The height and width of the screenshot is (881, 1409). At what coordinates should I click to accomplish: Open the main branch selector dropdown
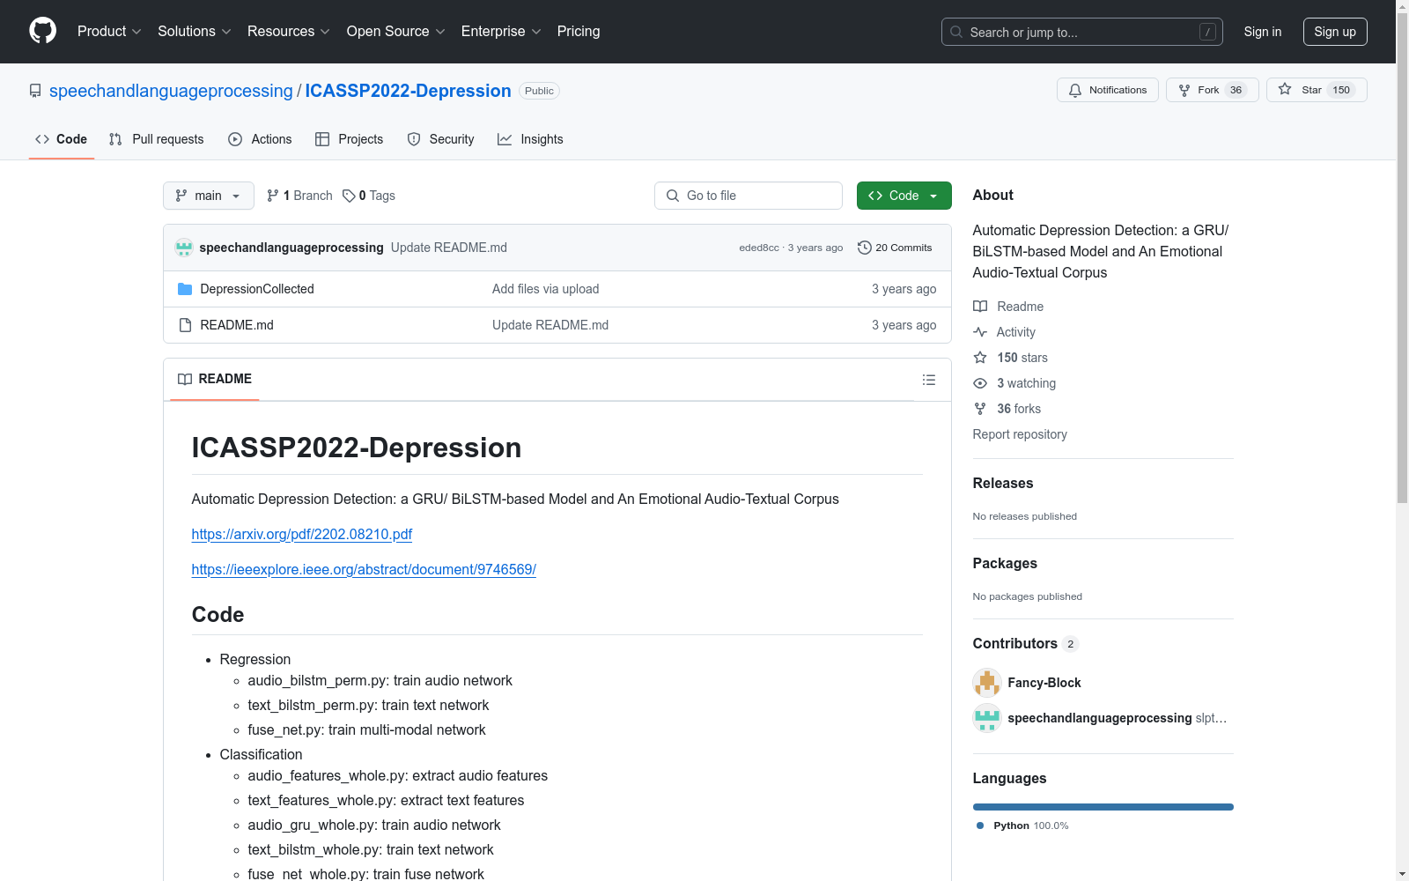point(209,196)
